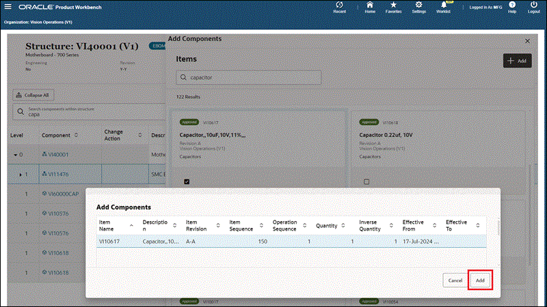Click the Capacitor,,10... description cell
547x307 pixels.
161,242
